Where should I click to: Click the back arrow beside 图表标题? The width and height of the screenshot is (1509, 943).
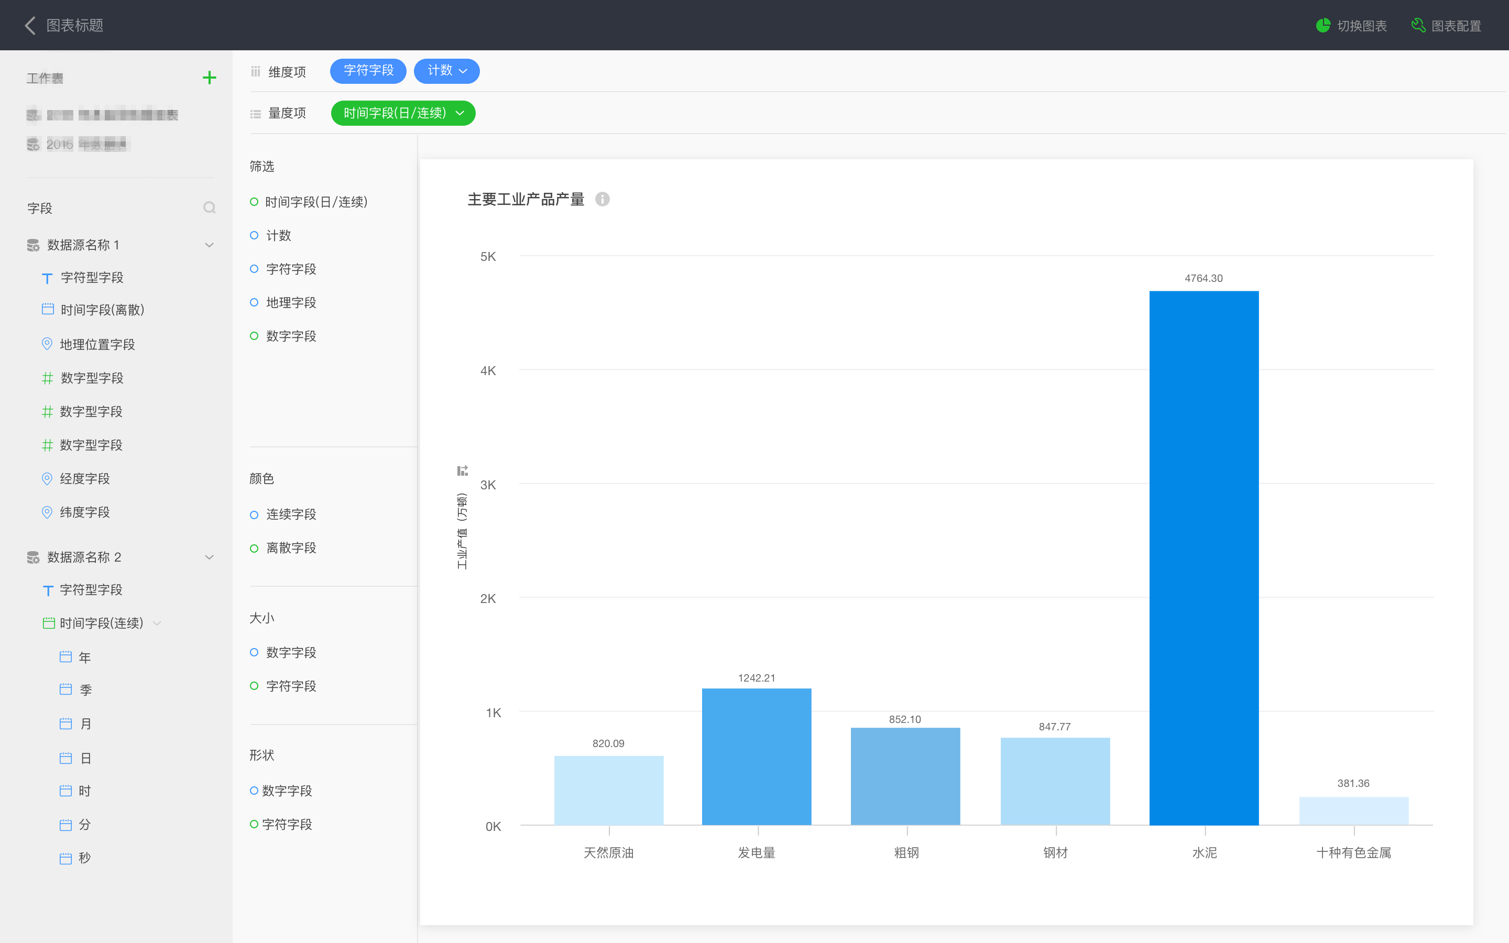(x=29, y=26)
